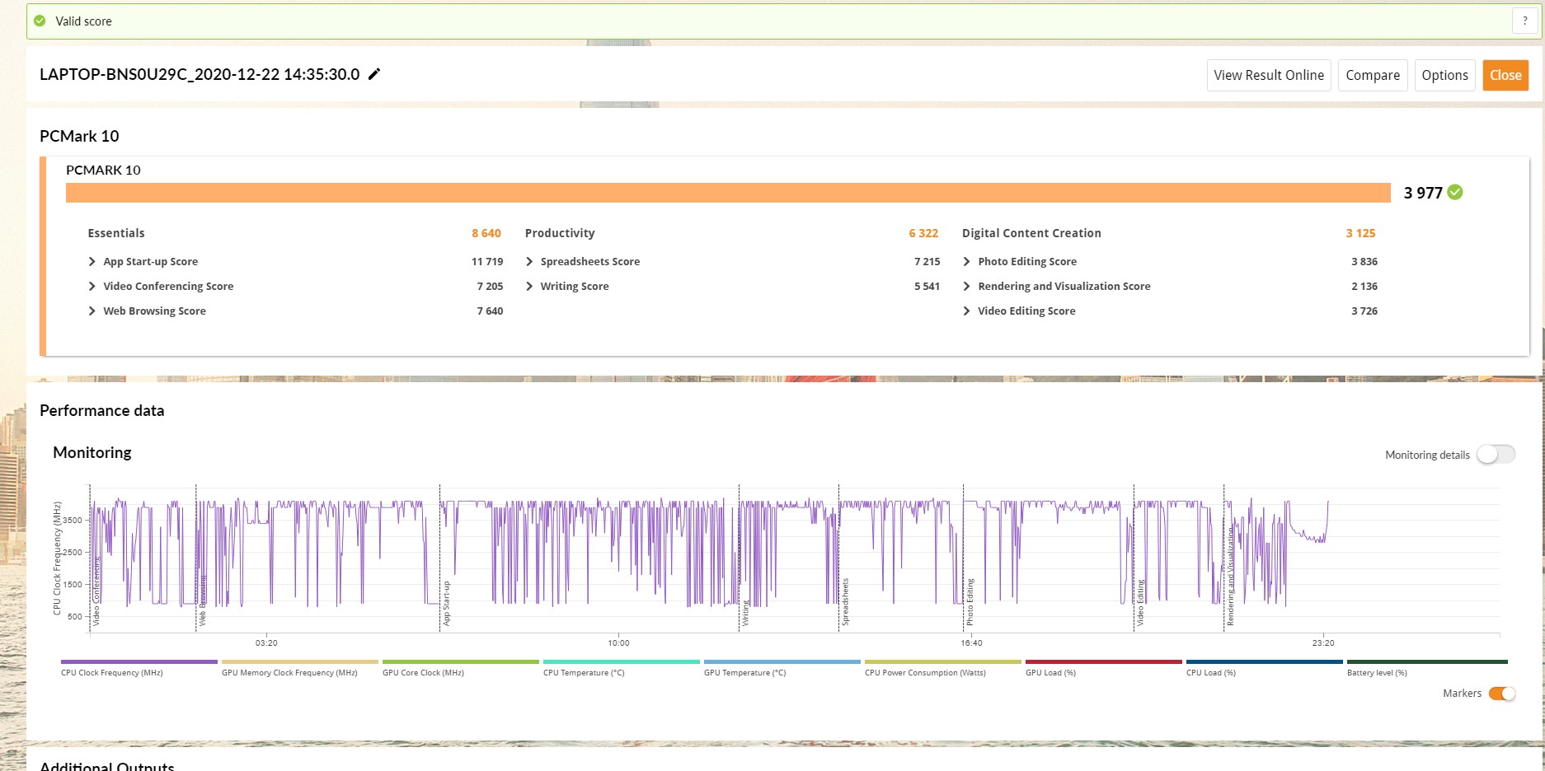1545x771 pixels.
Task: Click the Digital Content Creation score 3 125
Action: tap(1361, 233)
